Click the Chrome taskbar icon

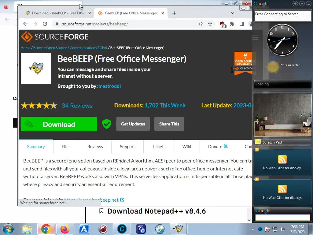click(46, 229)
